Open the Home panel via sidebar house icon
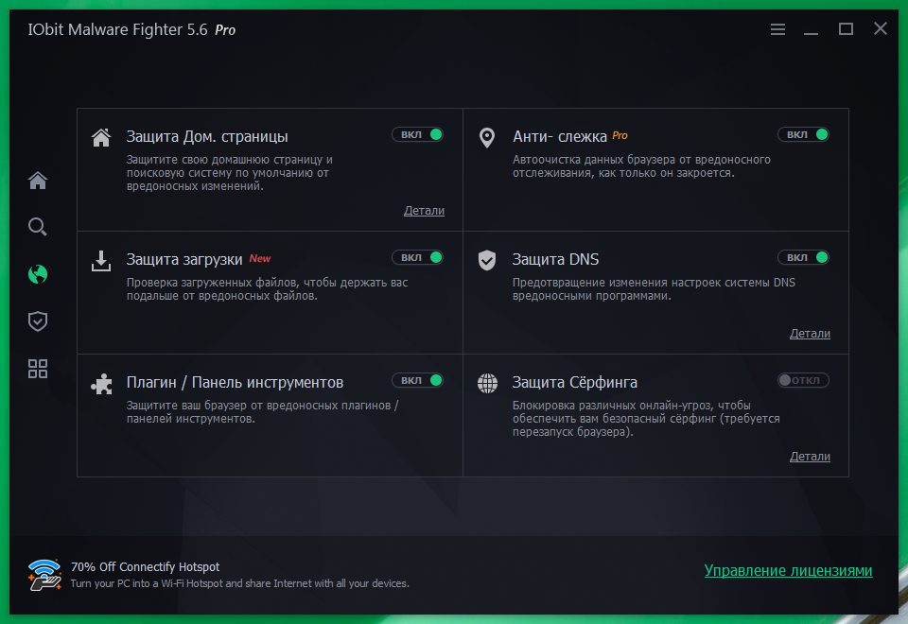908x624 pixels. tap(37, 180)
